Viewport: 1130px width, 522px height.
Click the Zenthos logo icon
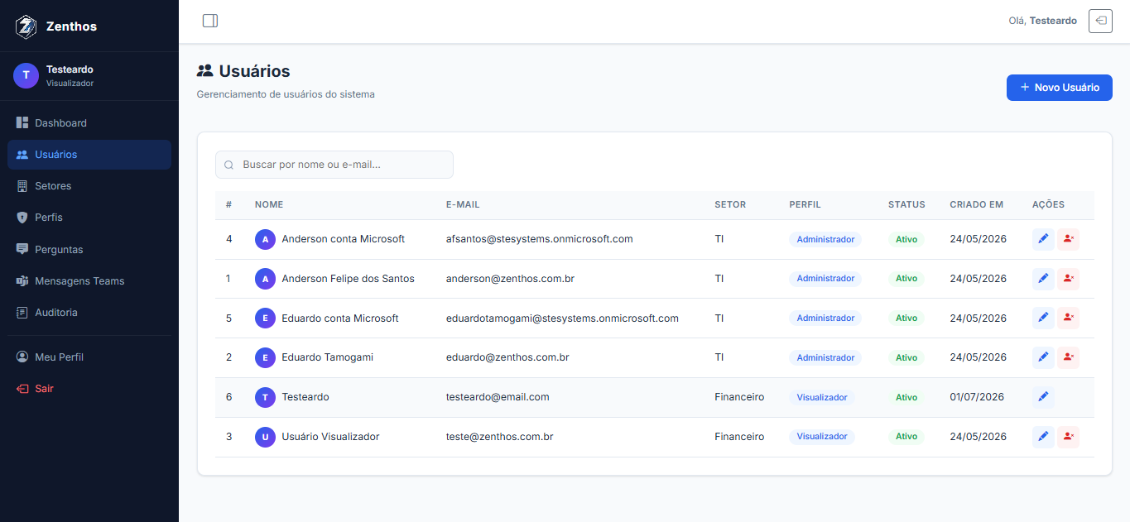[x=26, y=26]
